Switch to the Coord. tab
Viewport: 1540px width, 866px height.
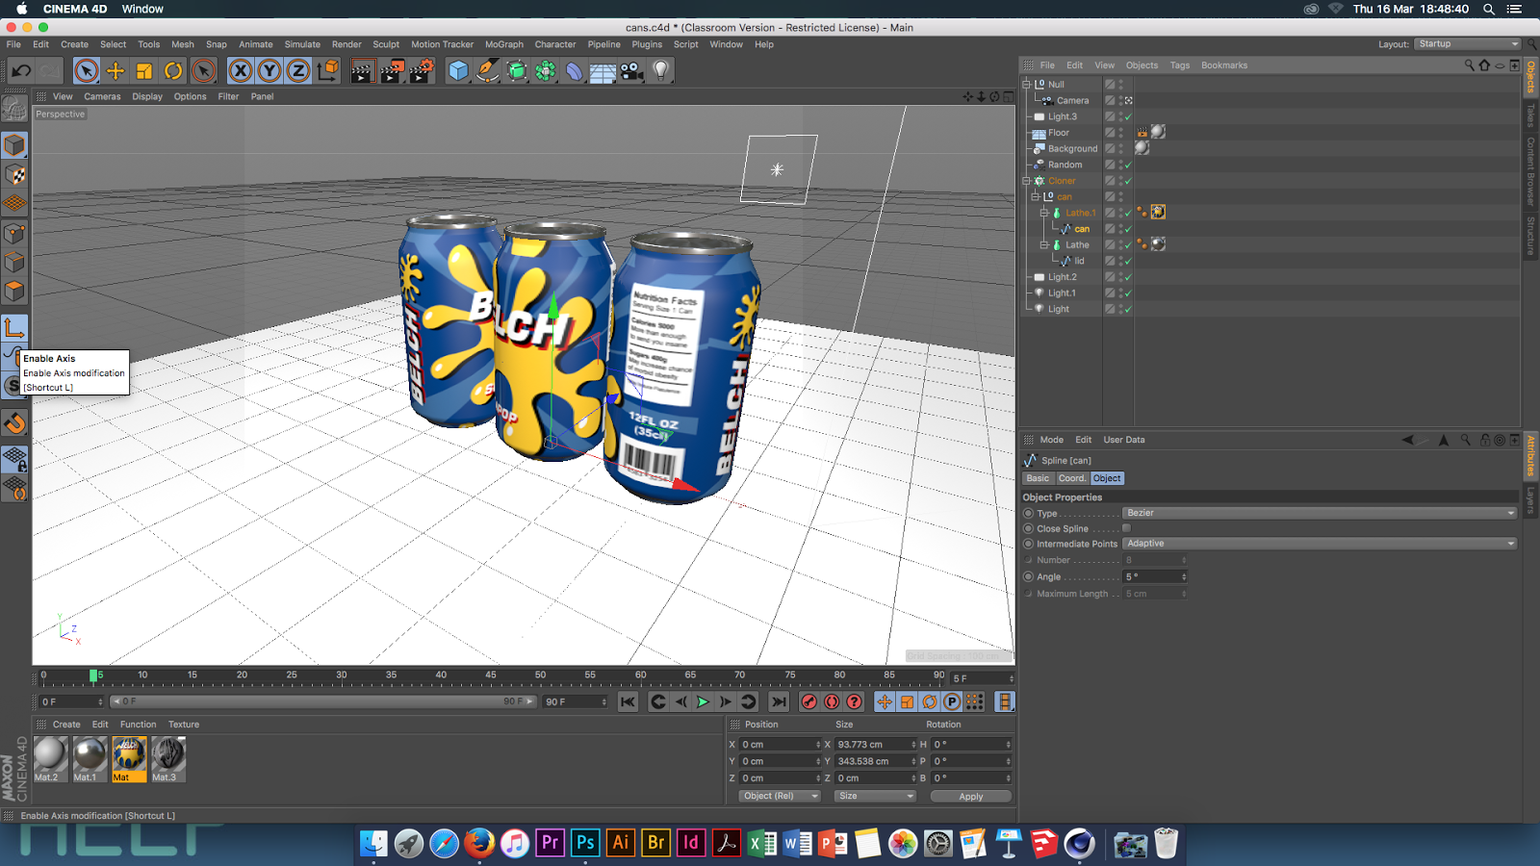pos(1071,478)
